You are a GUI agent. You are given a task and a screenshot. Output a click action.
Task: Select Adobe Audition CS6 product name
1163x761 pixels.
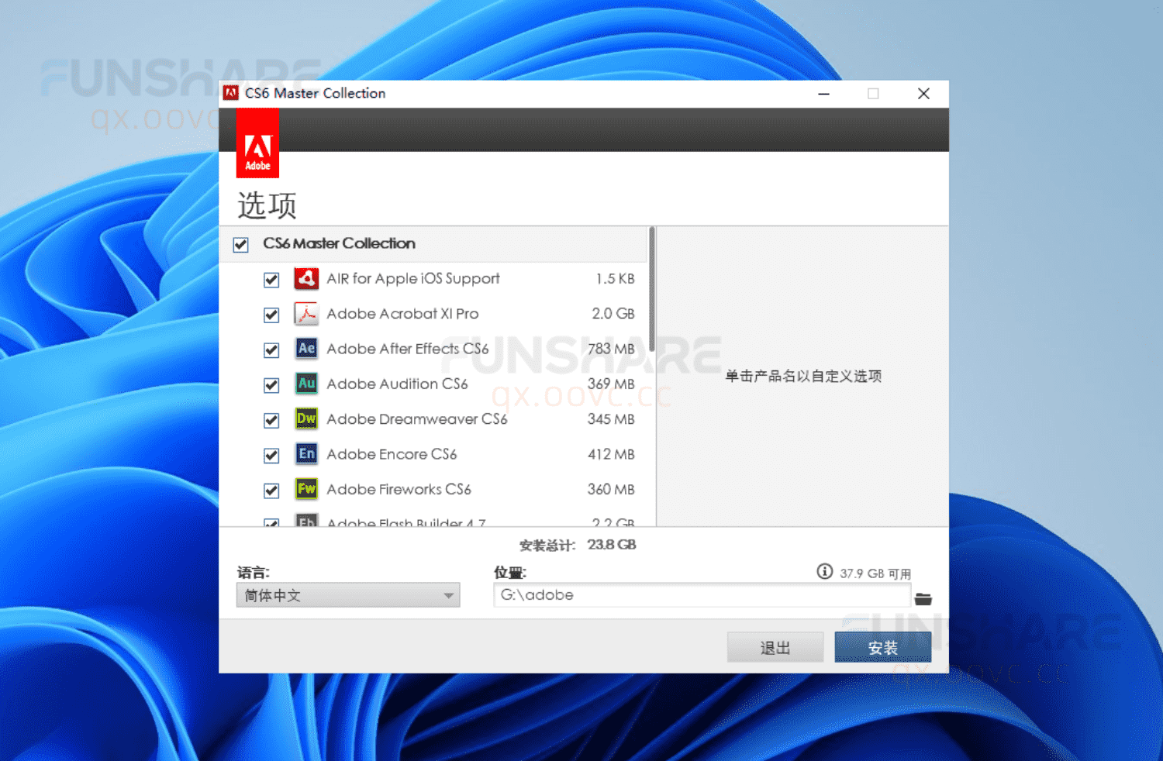(x=397, y=384)
